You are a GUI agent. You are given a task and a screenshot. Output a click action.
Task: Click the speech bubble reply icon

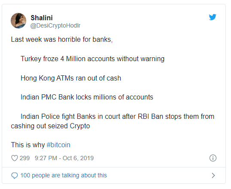pos(15,176)
